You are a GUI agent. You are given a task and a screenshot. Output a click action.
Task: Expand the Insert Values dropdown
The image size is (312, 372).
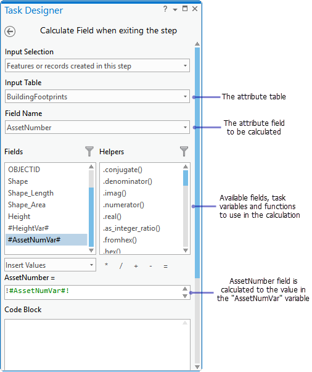pyautogui.click(x=51, y=265)
